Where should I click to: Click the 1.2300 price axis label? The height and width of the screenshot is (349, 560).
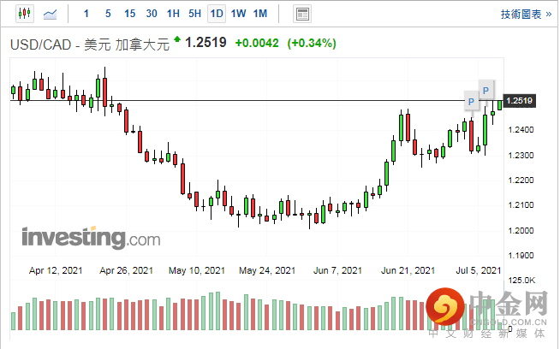click(x=521, y=155)
